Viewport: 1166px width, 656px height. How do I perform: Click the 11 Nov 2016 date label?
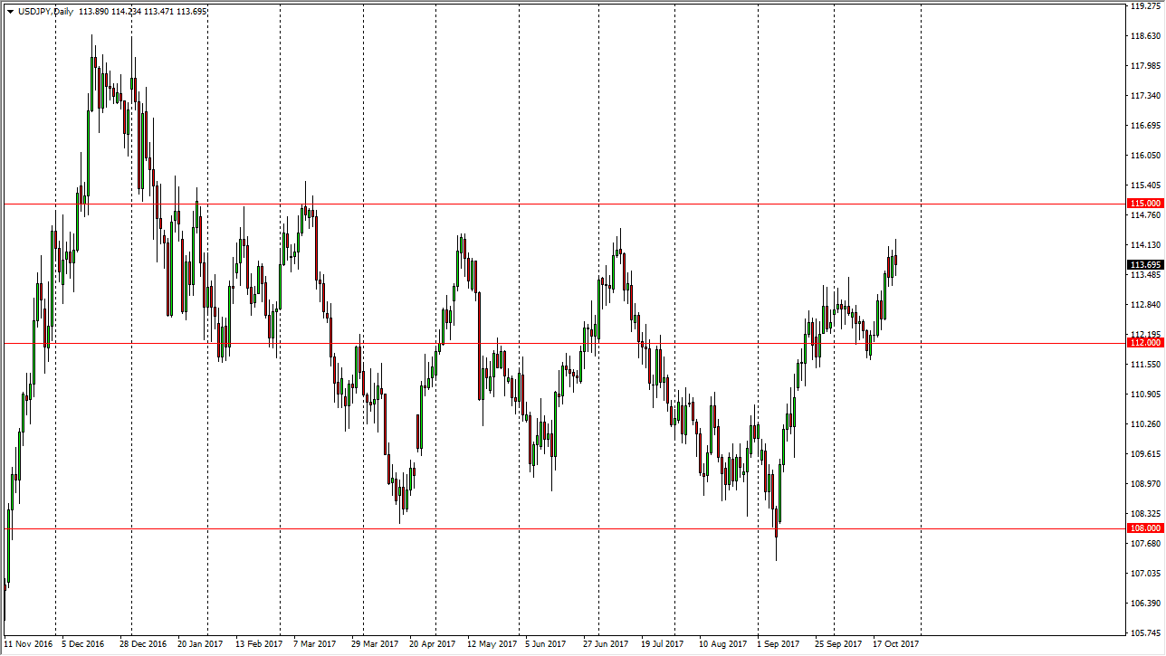pos(30,643)
